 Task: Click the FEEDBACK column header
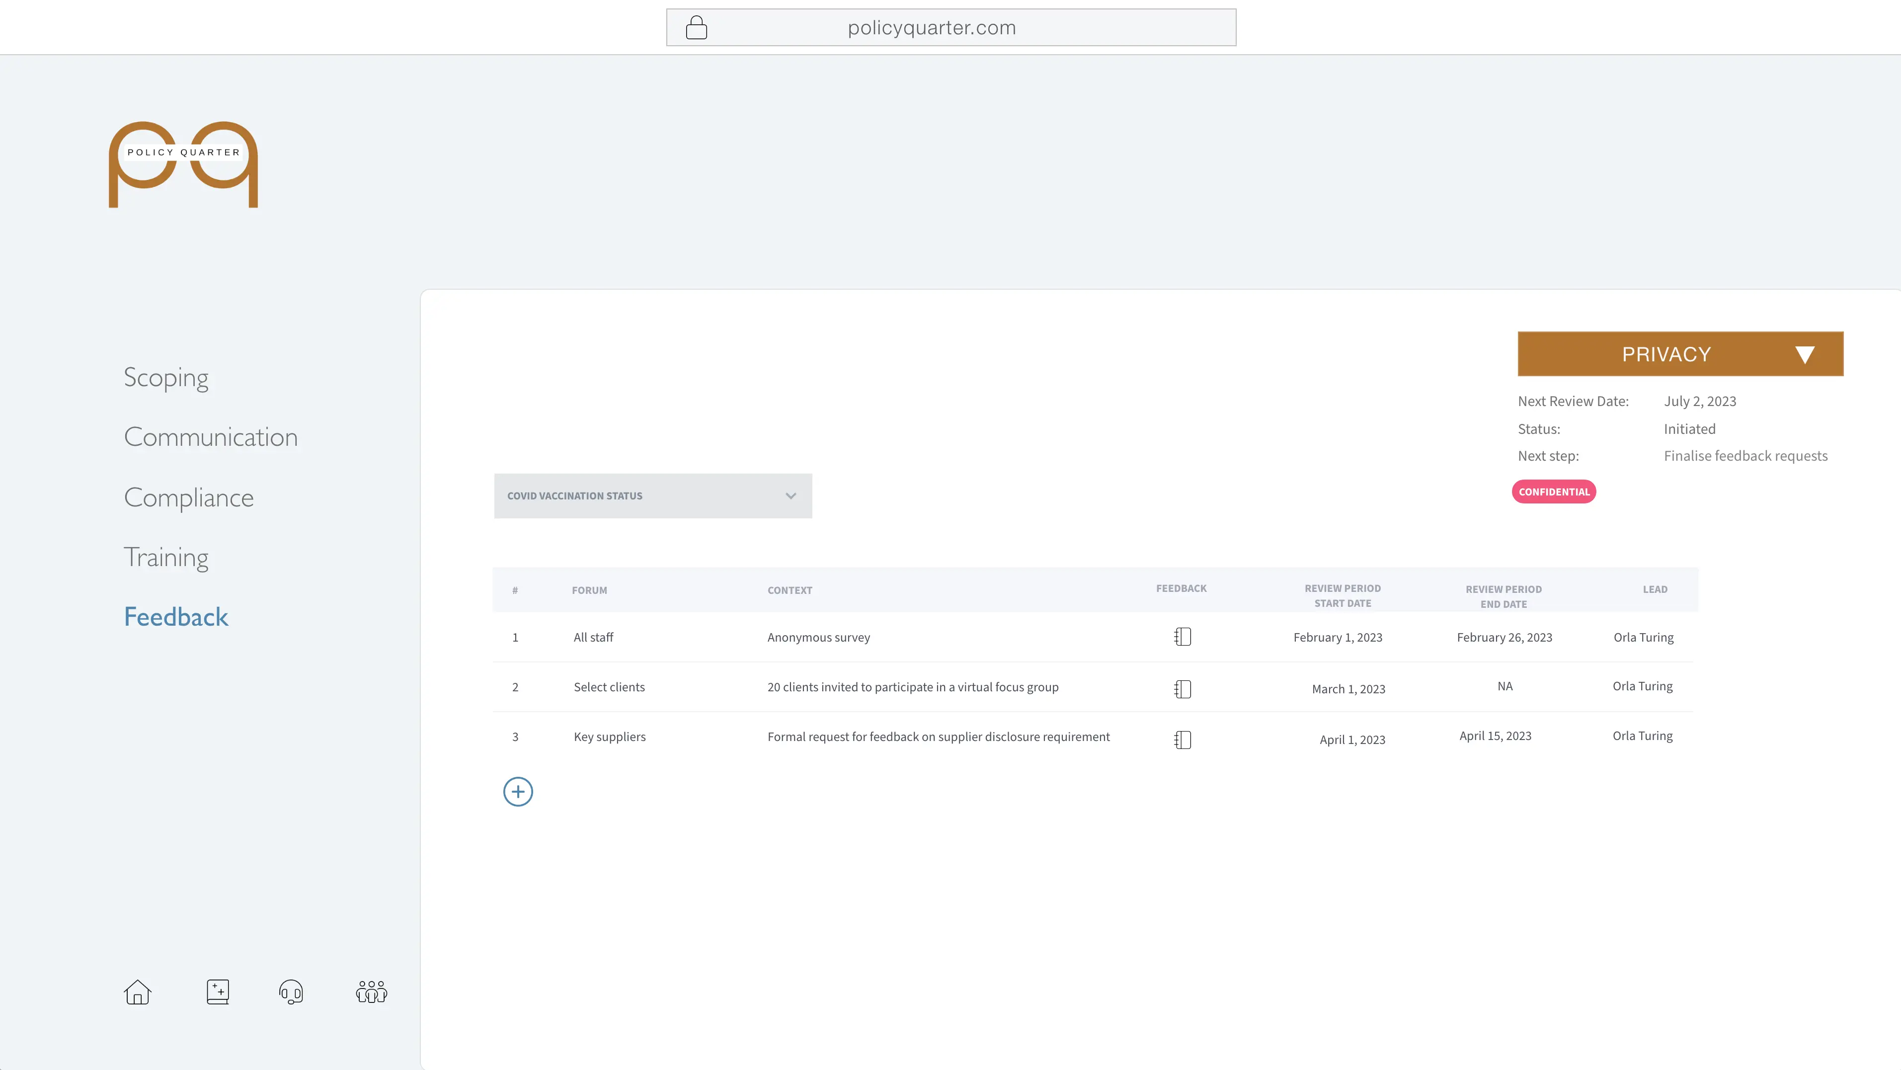(x=1182, y=588)
